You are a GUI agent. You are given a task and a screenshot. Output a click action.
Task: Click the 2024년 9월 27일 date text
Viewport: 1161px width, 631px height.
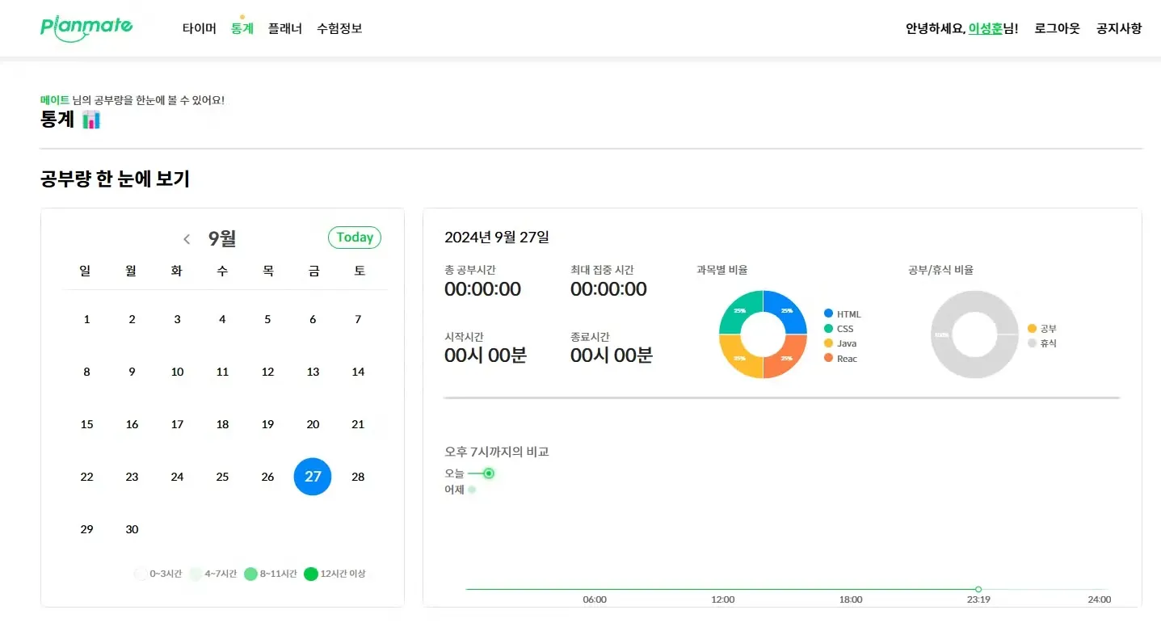[x=497, y=237]
